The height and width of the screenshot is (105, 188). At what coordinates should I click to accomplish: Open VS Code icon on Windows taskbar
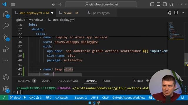tap(94, 103)
